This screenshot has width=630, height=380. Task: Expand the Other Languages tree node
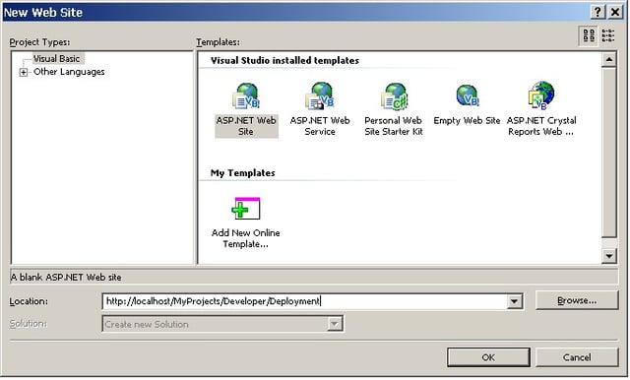(24, 72)
